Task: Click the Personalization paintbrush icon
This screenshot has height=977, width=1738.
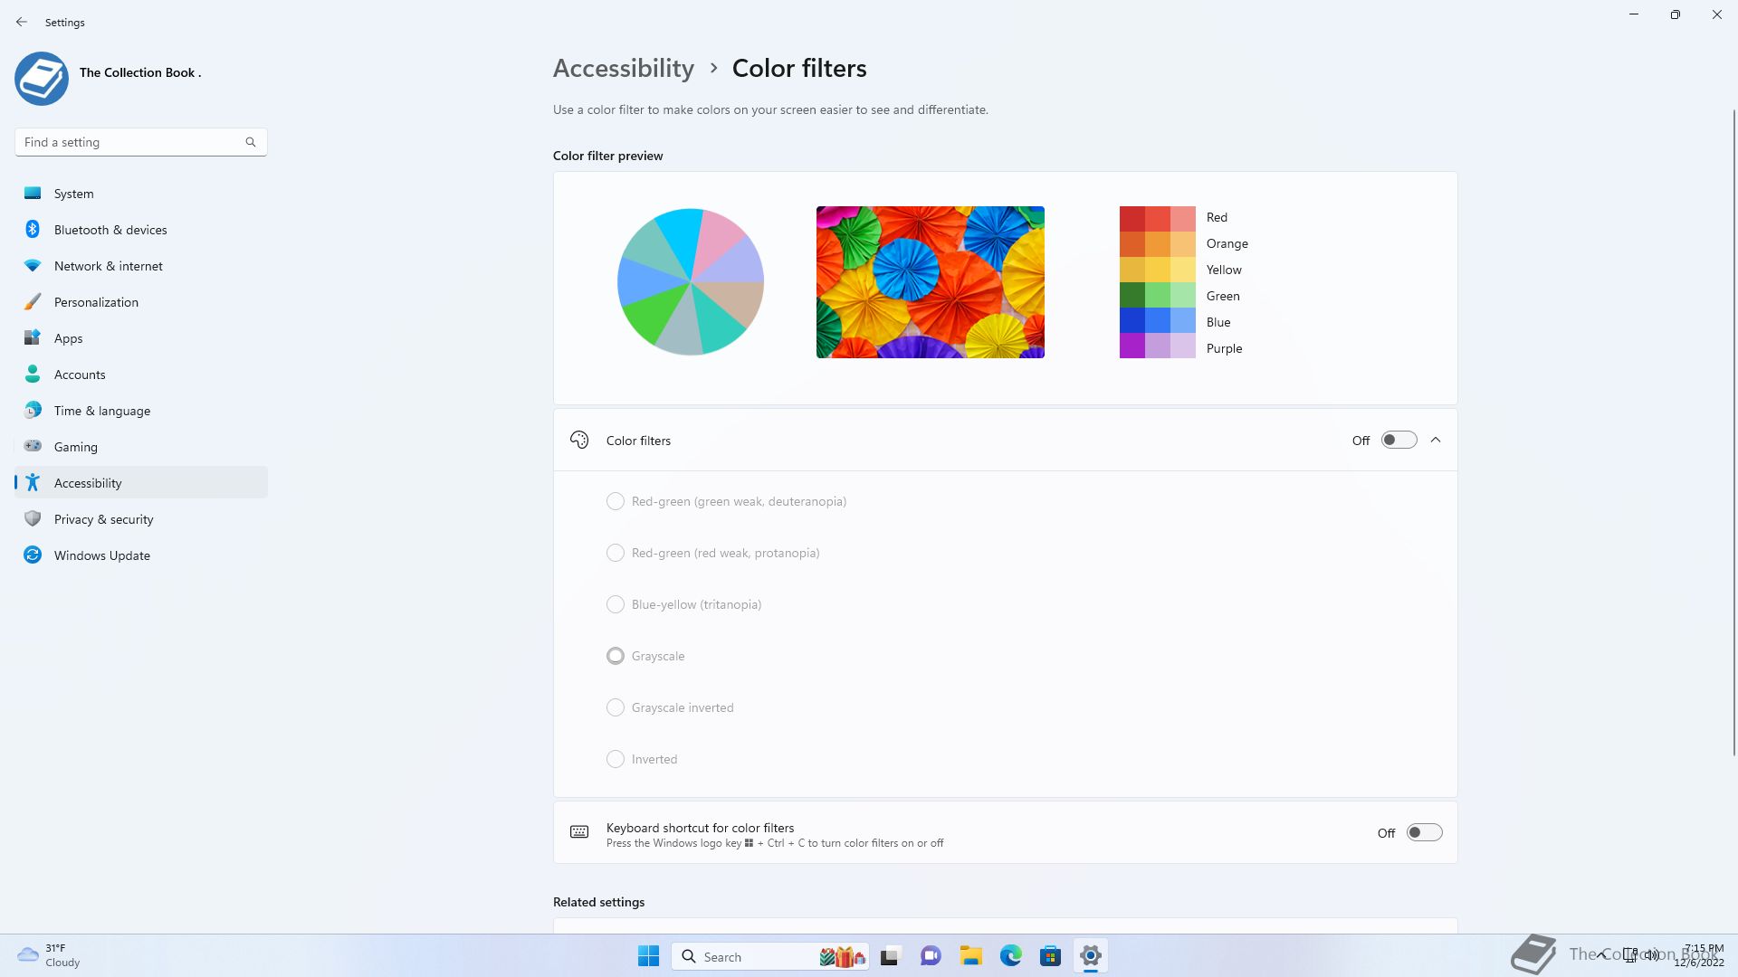Action: click(x=33, y=301)
